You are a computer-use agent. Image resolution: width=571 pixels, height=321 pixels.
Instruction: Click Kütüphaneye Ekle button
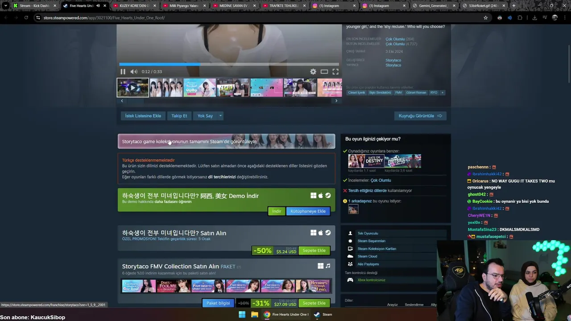click(x=308, y=211)
